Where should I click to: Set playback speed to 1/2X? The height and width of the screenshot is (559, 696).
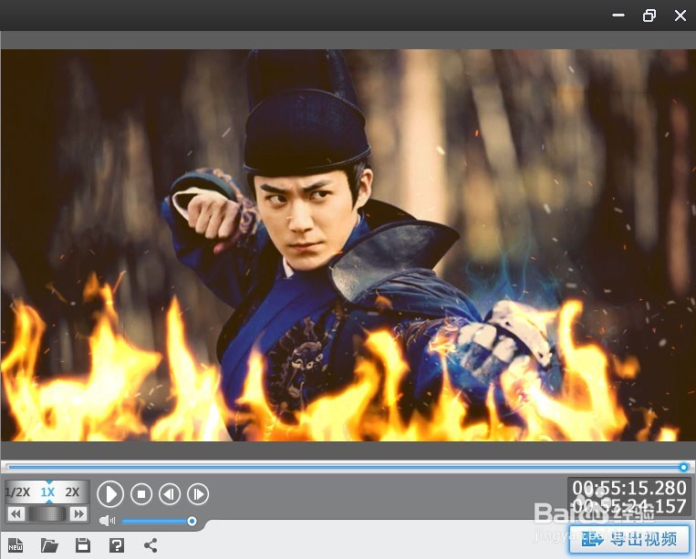[x=17, y=492]
